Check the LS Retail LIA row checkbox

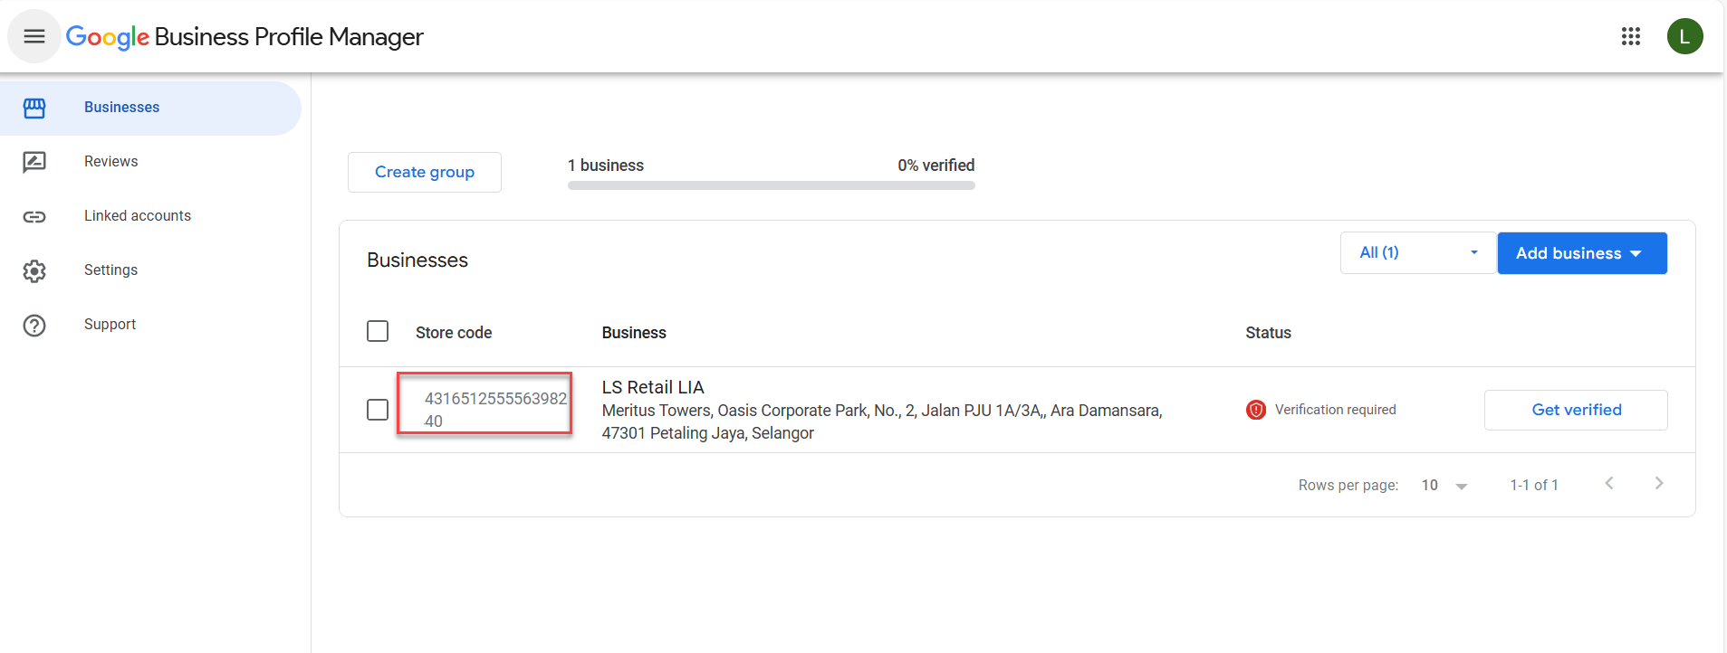tap(378, 410)
